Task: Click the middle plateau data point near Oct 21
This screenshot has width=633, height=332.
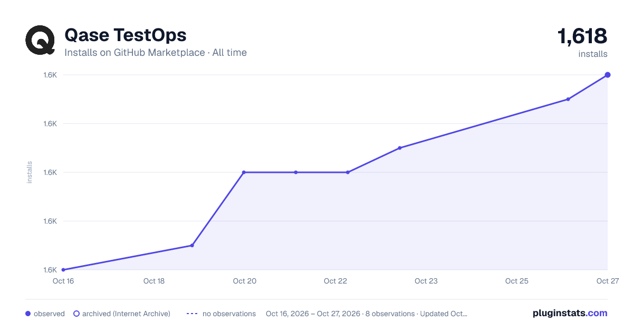Action: click(x=296, y=172)
